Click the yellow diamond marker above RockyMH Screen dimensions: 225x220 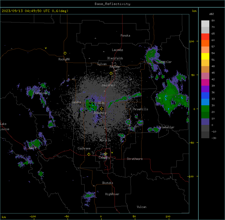click(x=65, y=53)
